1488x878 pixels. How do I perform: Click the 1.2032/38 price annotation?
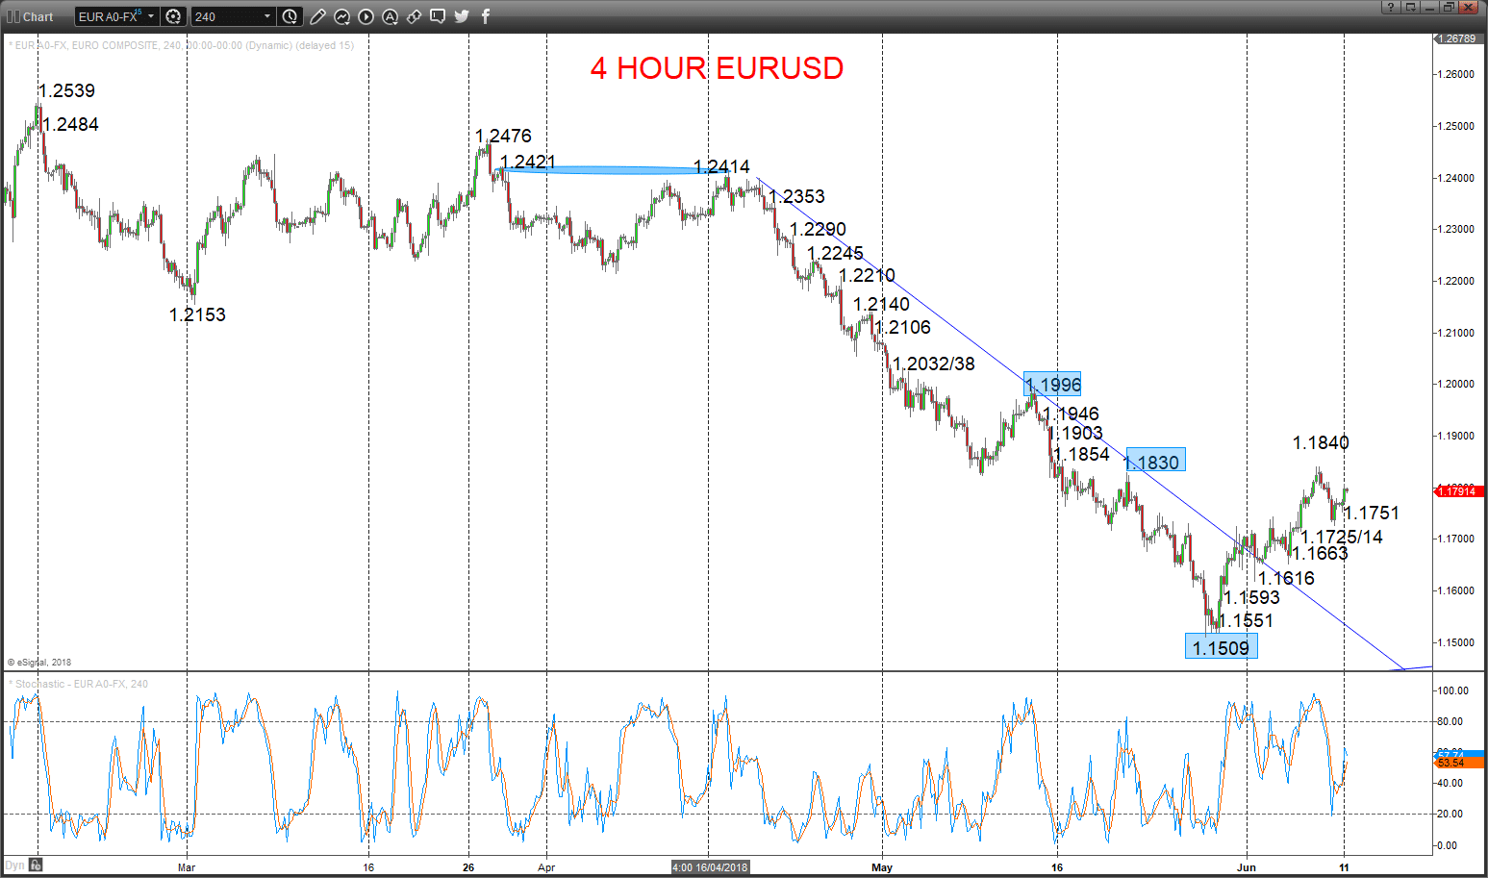click(x=934, y=364)
